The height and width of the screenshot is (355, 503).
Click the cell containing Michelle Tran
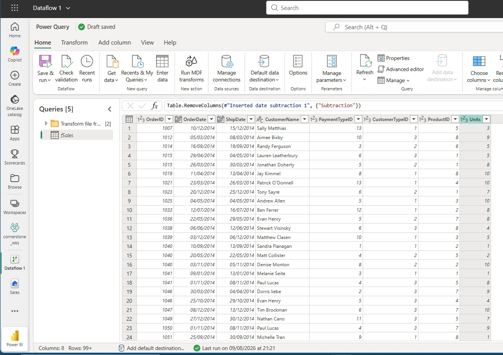(282, 337)
